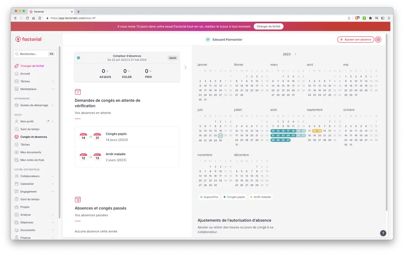Image resolution: width=404 pixels, height=254 pixels.
Task: Open new browser tab
Action: [x=79, y=12]
